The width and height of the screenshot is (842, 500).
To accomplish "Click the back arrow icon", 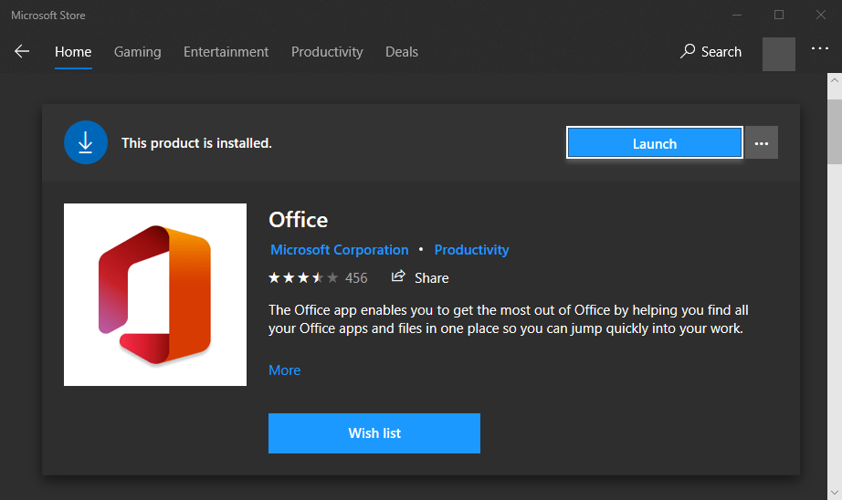I will (x=22, y=52).
